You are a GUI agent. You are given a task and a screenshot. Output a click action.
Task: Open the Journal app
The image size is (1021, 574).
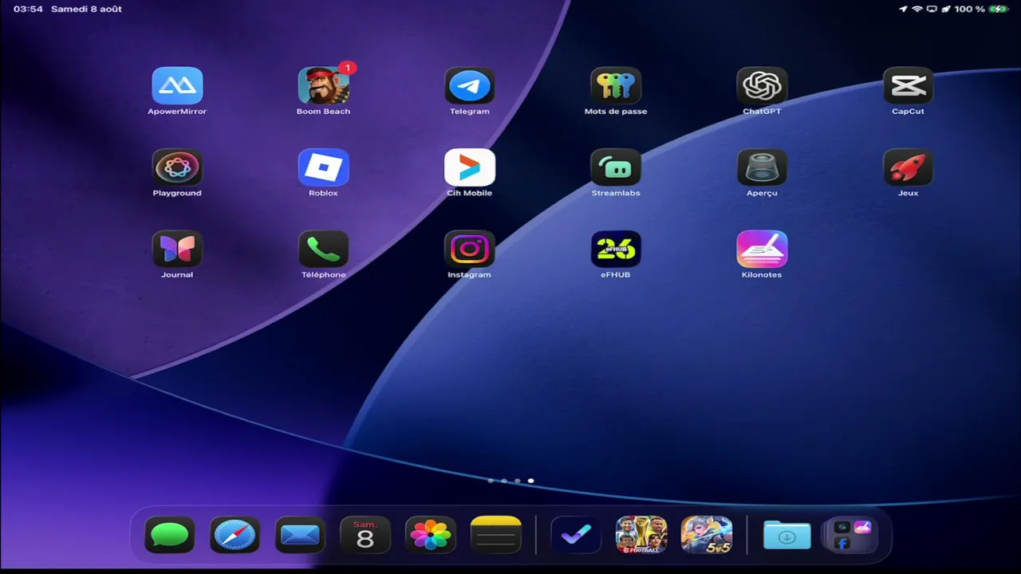177,250
